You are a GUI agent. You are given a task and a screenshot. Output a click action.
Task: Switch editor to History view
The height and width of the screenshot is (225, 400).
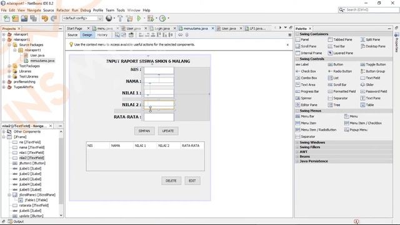coord(102,35)
